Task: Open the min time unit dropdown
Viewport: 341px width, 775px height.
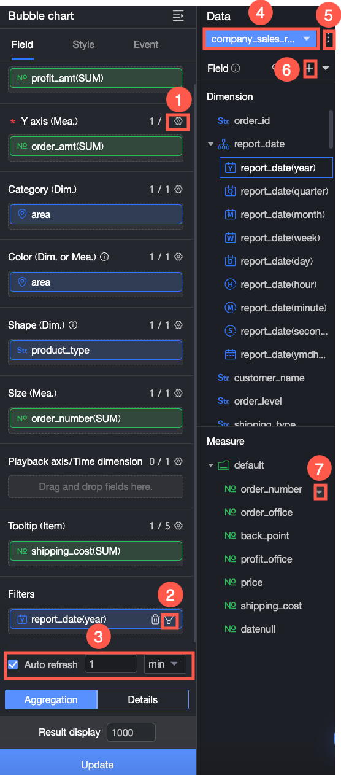Action: 165,664
